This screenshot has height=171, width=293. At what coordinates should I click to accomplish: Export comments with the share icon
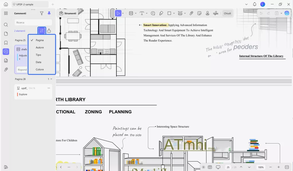tap(49, 31)
